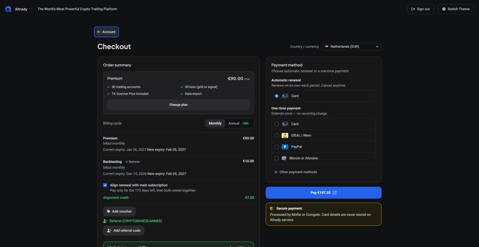Screen dimensions: 479x247
Task: Click the Backtesting €10.00 amount
Action: 248,161
